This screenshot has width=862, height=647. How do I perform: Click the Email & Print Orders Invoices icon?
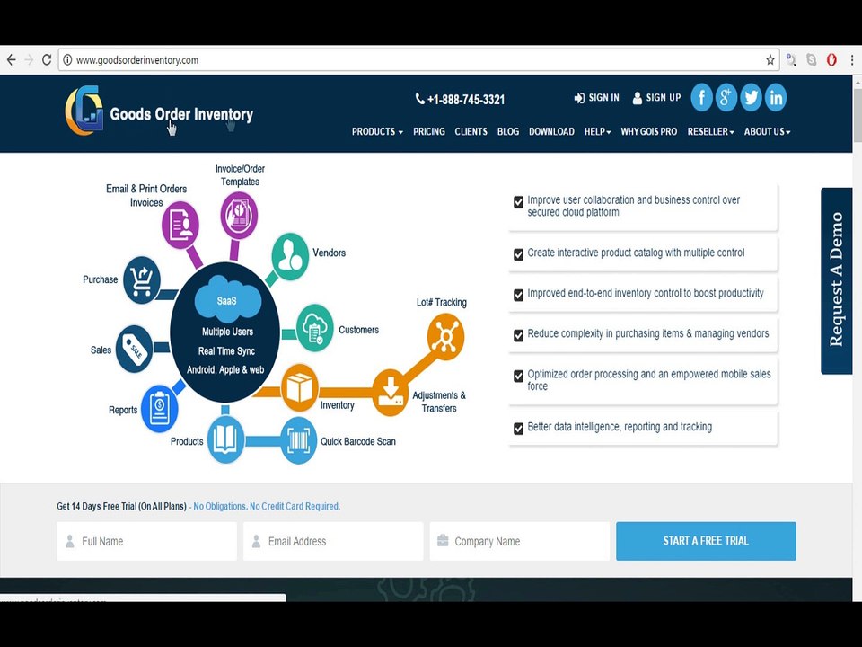pyautogui.click(x=180, y=225)
